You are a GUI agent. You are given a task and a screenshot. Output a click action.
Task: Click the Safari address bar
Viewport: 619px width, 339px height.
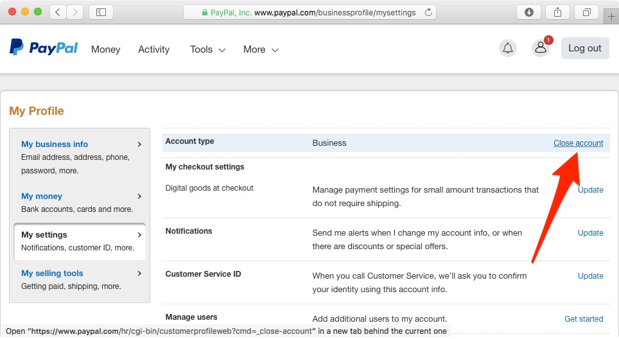(310, 12)
